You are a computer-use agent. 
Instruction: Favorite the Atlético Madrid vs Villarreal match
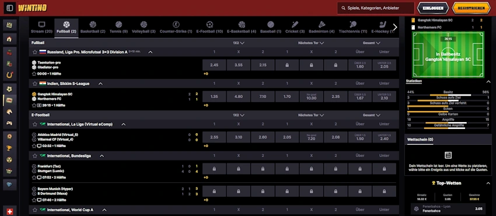click(34, 146)
